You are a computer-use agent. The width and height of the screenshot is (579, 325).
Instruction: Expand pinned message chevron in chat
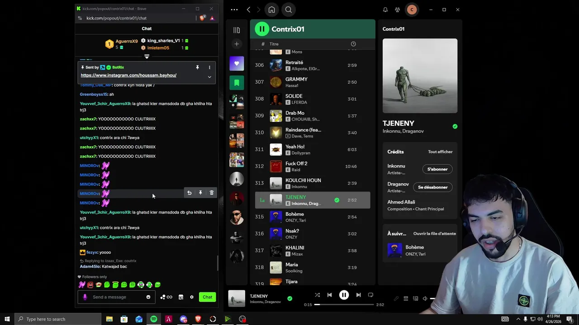point(209,77)
